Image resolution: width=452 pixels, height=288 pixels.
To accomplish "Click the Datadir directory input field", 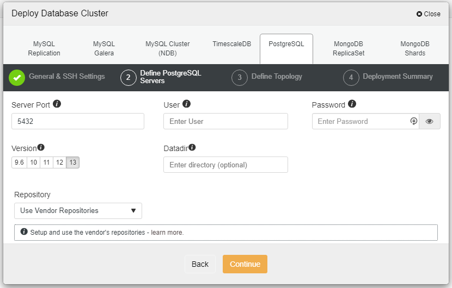I will coord(225,165).
